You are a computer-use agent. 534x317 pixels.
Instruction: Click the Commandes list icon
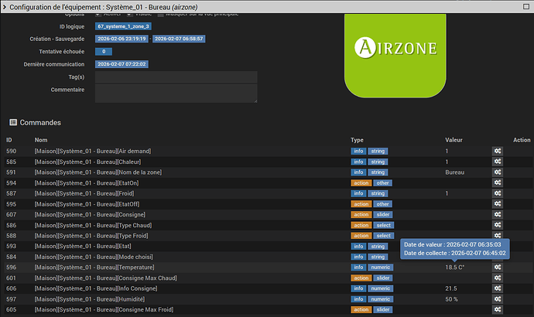13,122
